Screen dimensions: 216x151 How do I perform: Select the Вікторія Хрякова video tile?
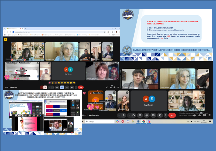[x=102, y=71]
